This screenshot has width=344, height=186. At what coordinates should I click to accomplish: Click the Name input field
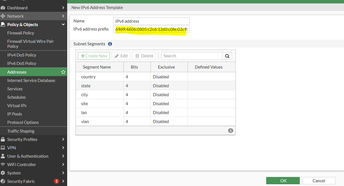(151, 21)
